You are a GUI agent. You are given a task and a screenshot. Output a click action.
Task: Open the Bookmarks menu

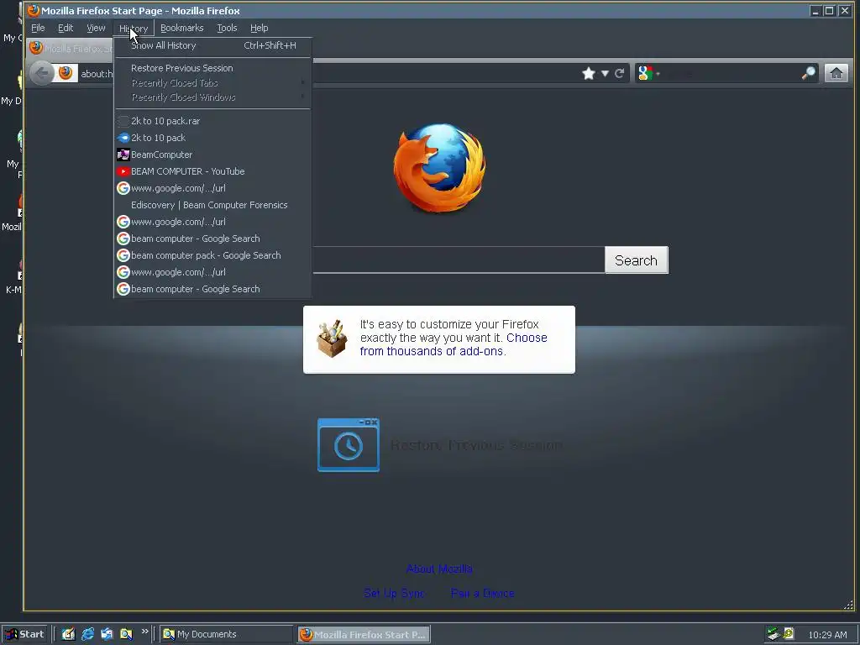click(x=182, y=28)
